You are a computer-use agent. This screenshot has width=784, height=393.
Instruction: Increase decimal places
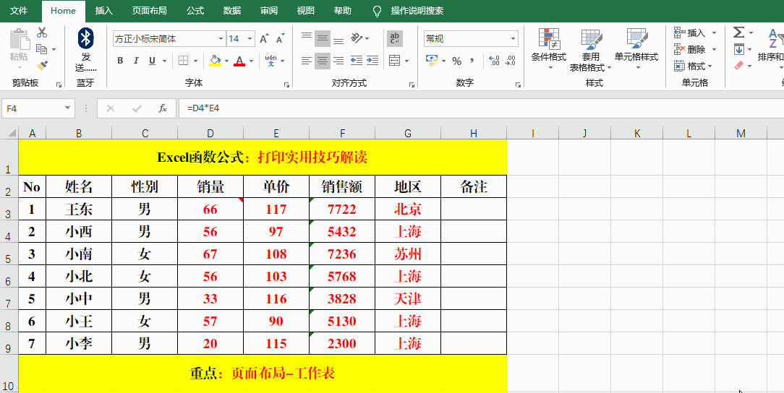[x=494, y=61]
